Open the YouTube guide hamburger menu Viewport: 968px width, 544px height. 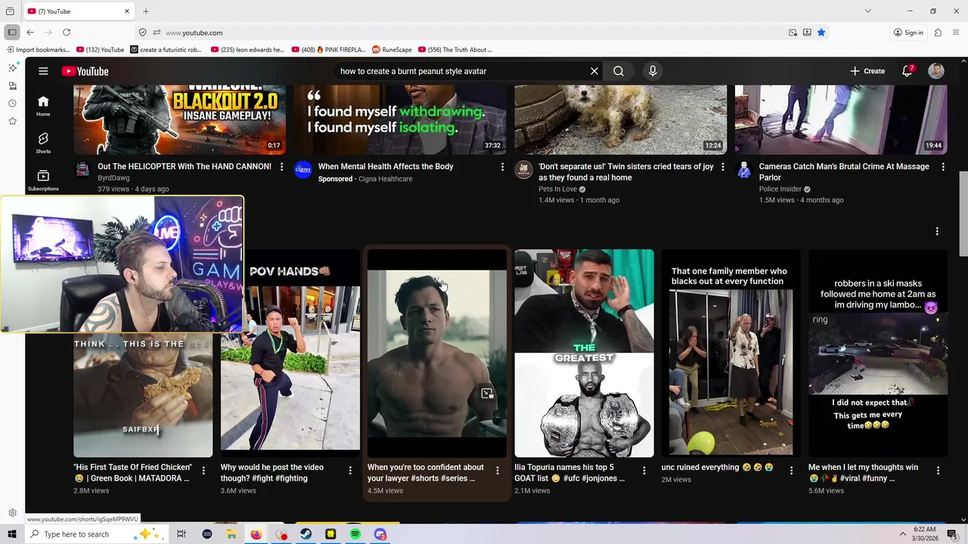coord(43,71)
